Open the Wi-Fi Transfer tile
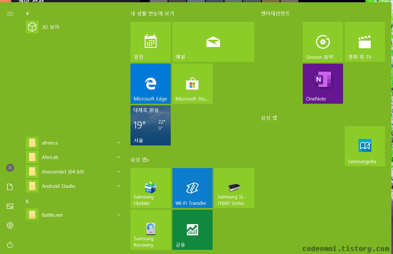Image resolution: width=393 pixels, height=254 pixels. tap(192, 188)
